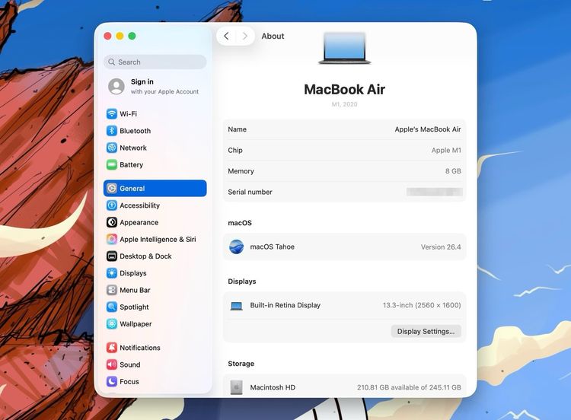
Task: Click the Built-in Retina Display laptop icon
Action: click(x=236, y=306)
